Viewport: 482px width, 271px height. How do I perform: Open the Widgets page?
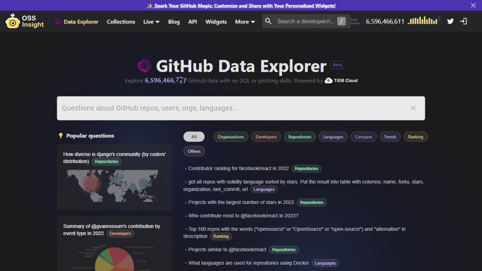216,22
